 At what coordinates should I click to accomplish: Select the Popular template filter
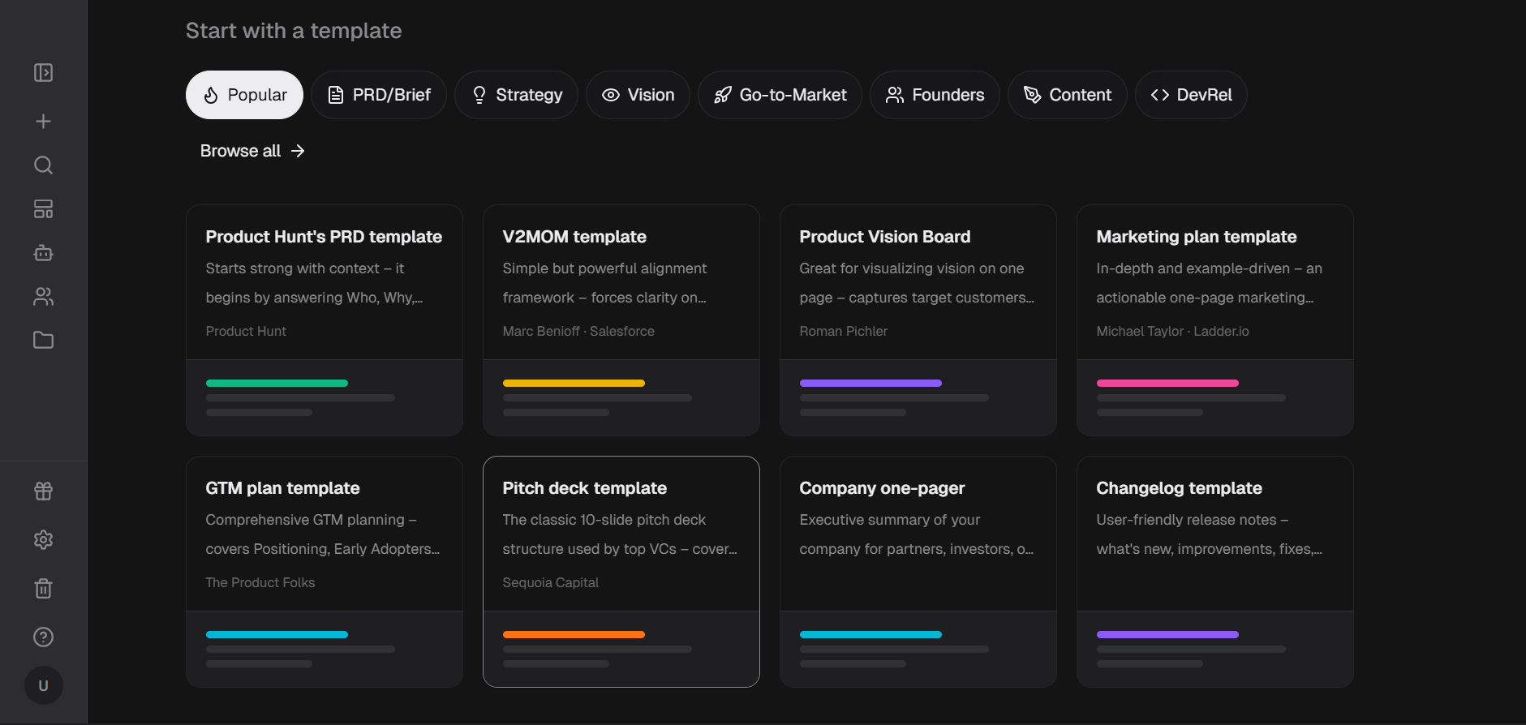coord(244,95)
